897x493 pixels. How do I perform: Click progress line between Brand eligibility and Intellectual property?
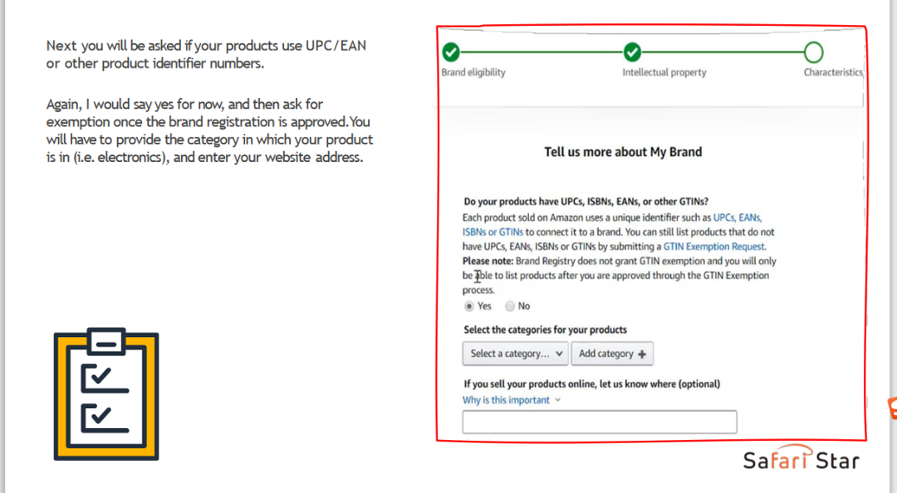click(x=542, y=53)
